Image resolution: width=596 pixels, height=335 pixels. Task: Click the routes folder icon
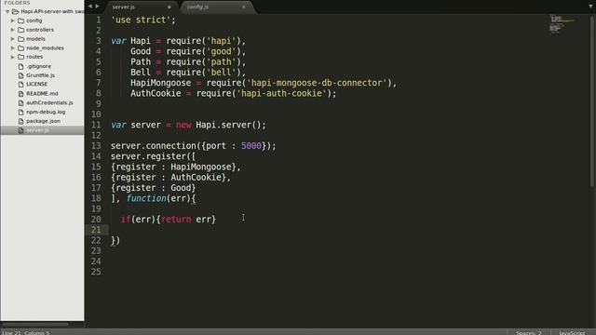tap(20, 57)
